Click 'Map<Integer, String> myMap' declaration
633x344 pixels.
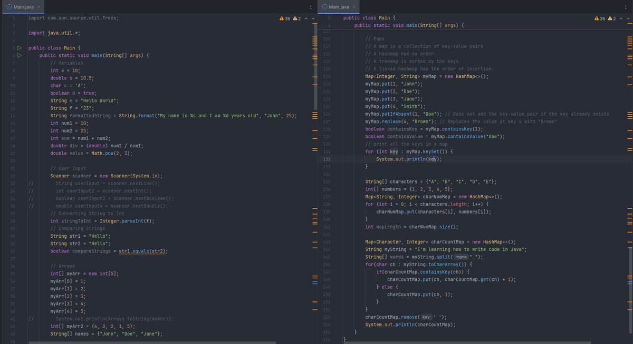click(x=427, y=76)
